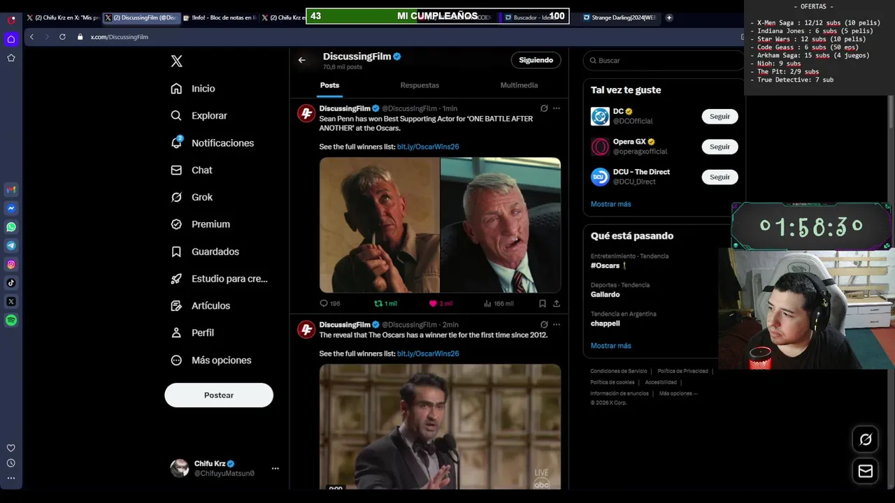Open a new browser tab

(669, 17)
